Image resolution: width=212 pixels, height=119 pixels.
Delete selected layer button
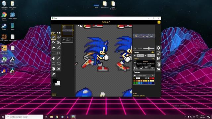[153, 56]
